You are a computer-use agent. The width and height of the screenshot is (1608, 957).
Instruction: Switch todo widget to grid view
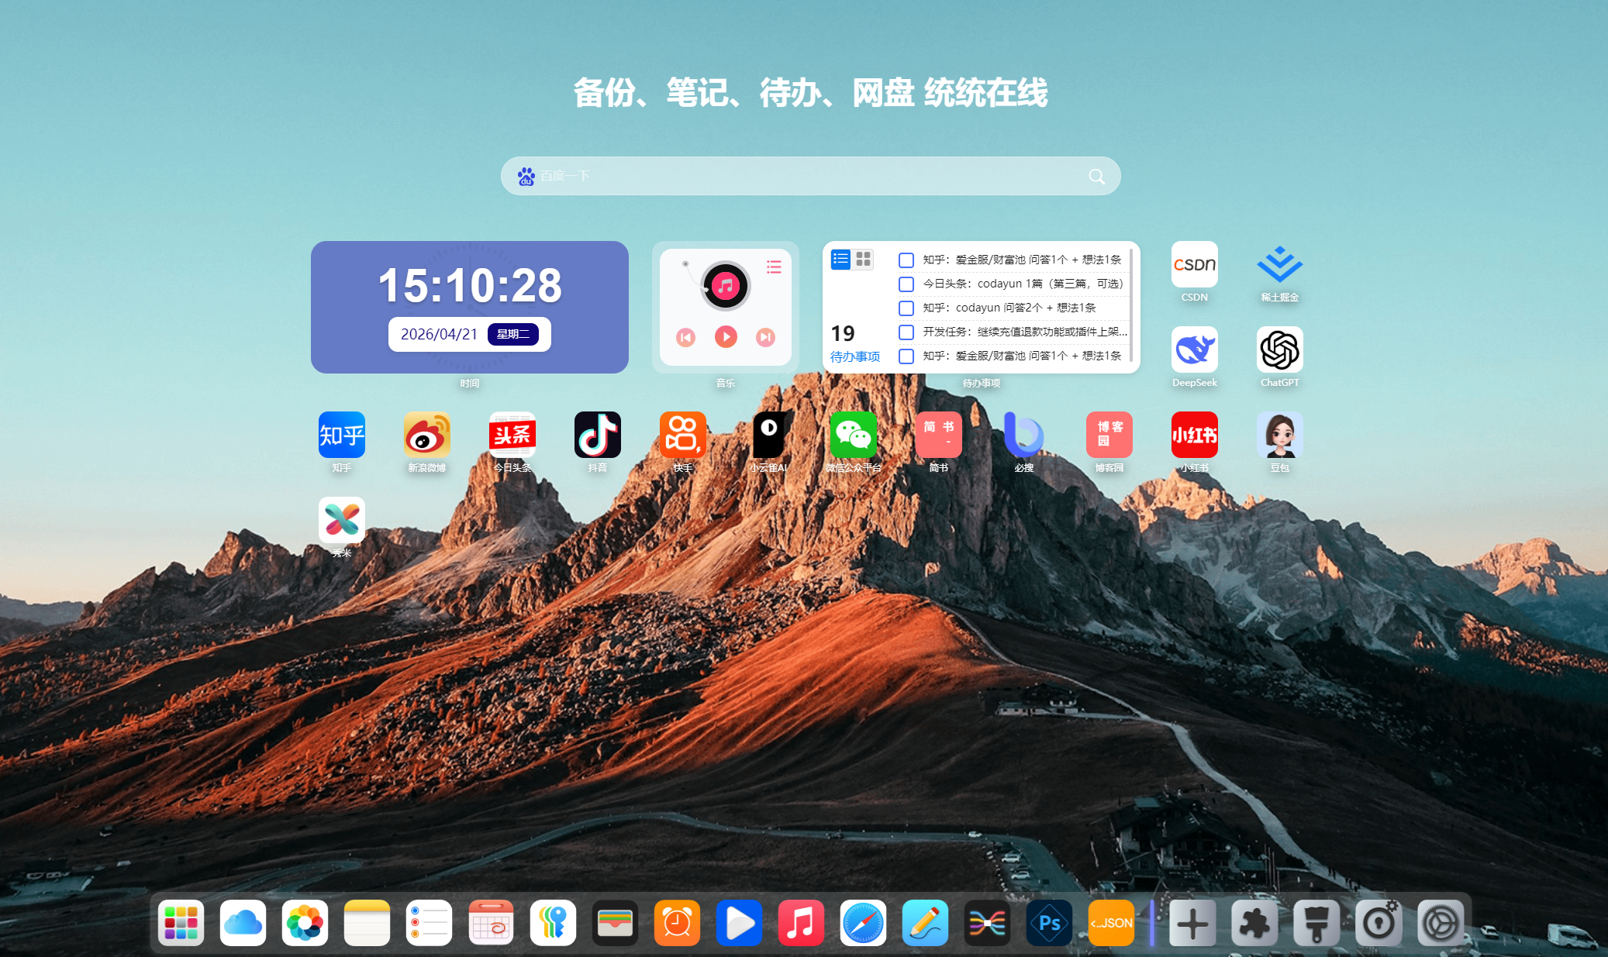click(x=864, y=259)
